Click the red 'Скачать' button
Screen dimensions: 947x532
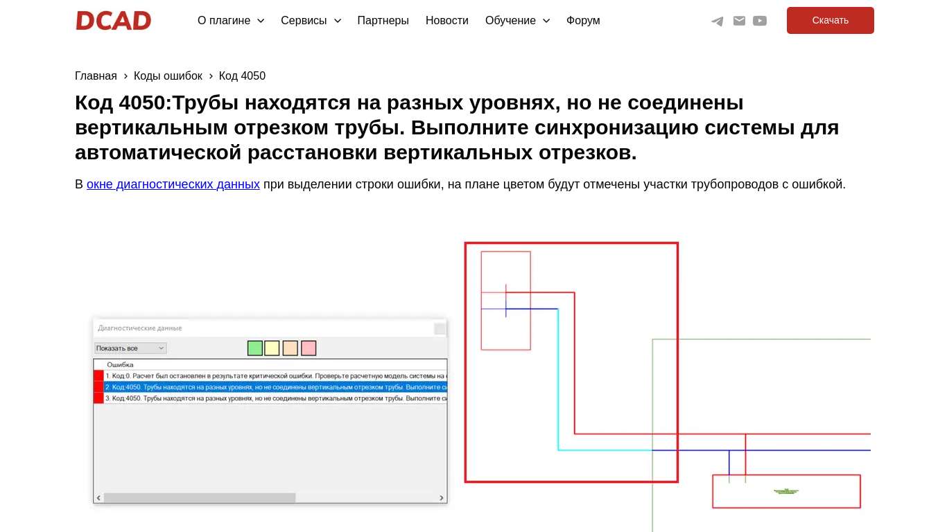click(830, 20)
